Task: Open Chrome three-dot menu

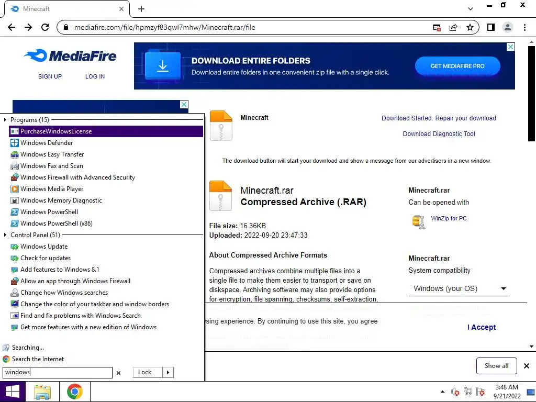Action: click(524, 27)
